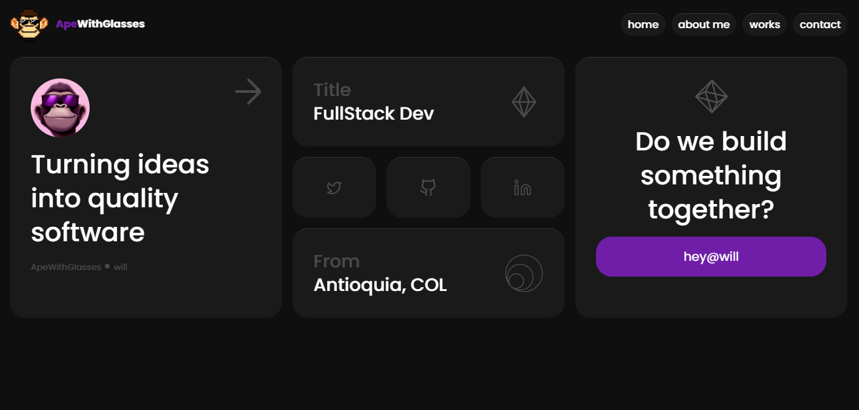Image resolution: width=859 pixels, height=410 pixels.
Task: Click the "Do we build something together?" heading
Action: click(x=711, y=175)
